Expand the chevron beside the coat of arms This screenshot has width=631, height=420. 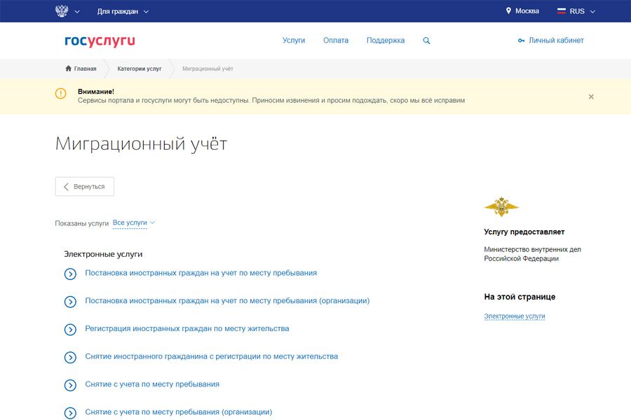point(77,12)
